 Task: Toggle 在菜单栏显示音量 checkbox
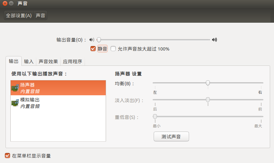(7, 156)
